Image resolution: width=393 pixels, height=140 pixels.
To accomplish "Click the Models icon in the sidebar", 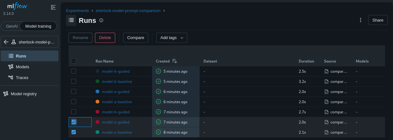I will click(11, 67).
